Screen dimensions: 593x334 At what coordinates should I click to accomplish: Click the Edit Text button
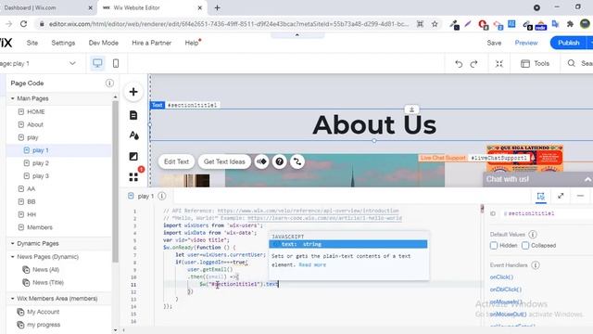tap(176, 161)
